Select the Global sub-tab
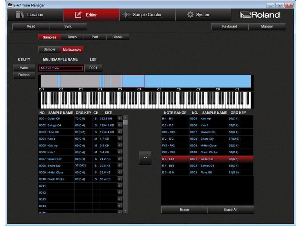This screenshot has height=226, width=301. [117, 37]
